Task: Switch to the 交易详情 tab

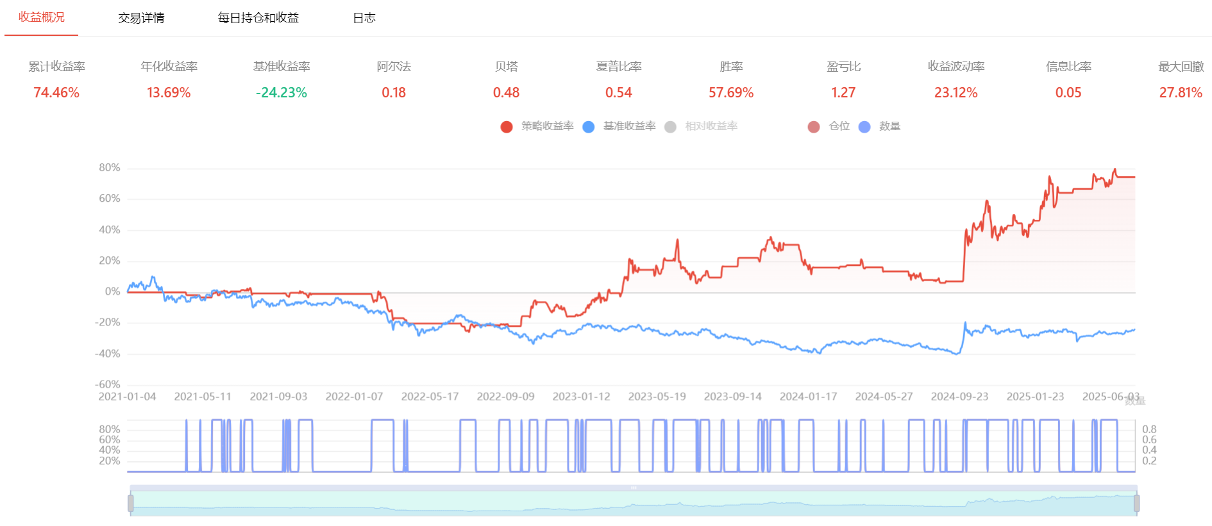Action: (141, 18)
